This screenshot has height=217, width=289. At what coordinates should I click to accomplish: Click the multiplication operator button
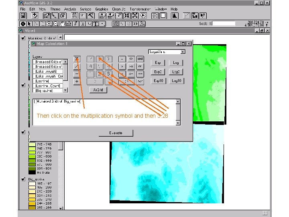point(77,59)
